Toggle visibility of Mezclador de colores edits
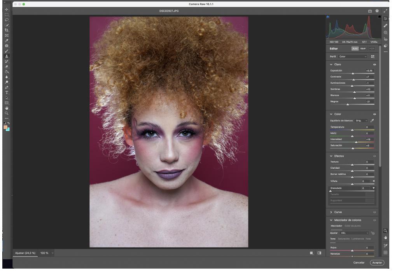 [374, 220]
